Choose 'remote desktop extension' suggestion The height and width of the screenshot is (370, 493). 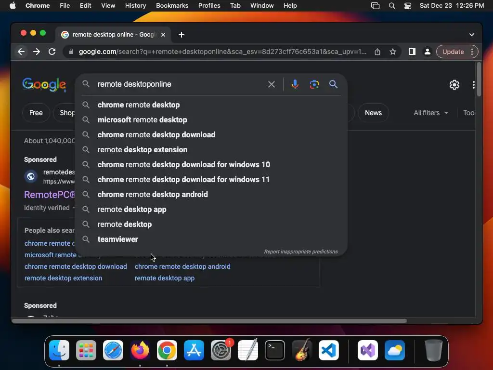click(x=211, y=149)
